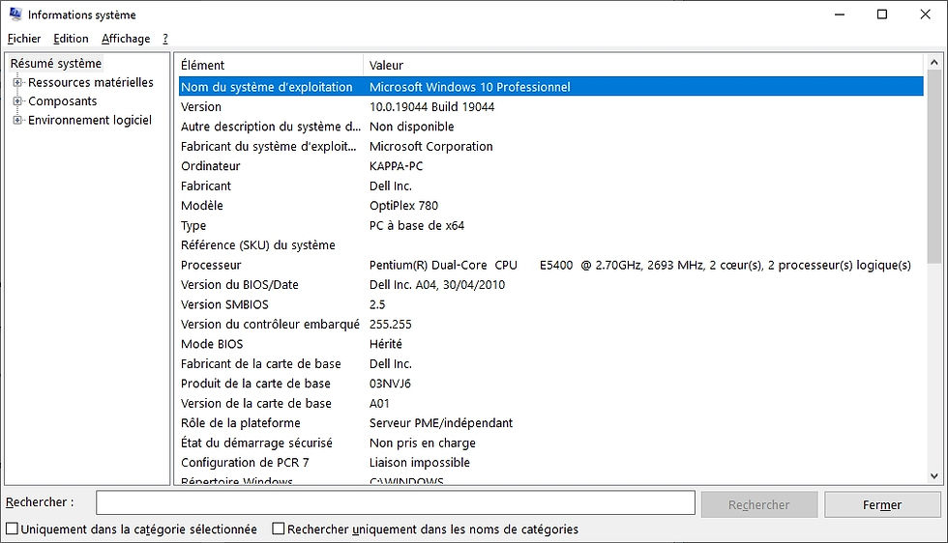
Task: Click the scrollbar up arrow
Action: [x=934, y=62]
